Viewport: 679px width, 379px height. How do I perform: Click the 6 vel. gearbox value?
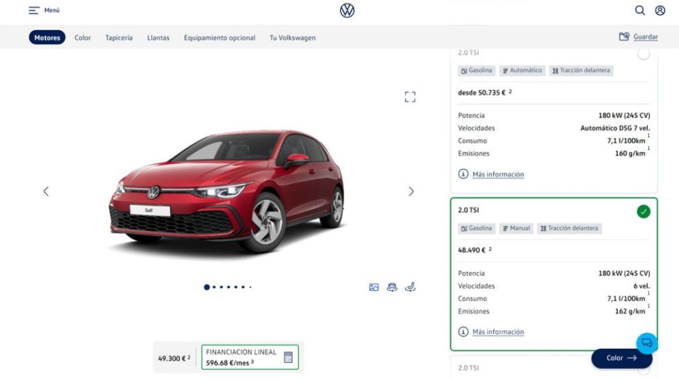tap(641, 286)
